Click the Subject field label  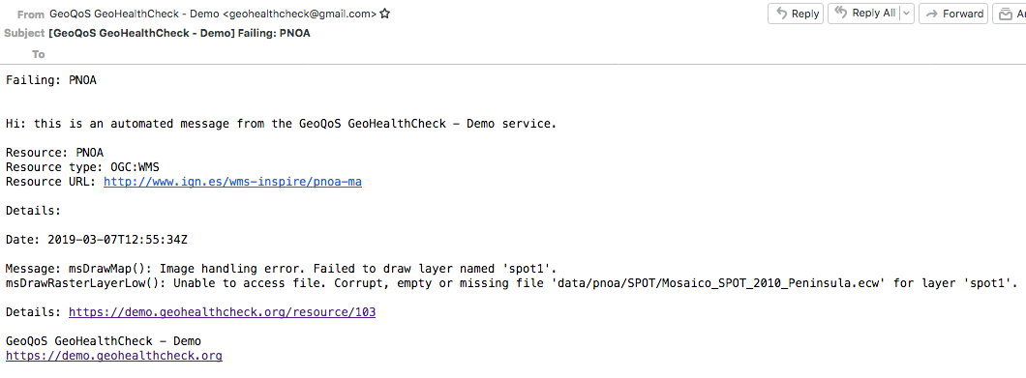click(25, 33)
